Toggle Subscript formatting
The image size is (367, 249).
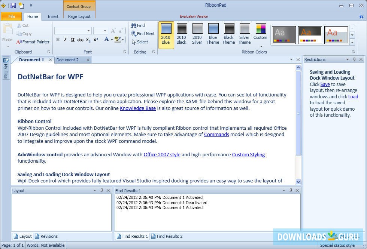(x=88, y=40)
